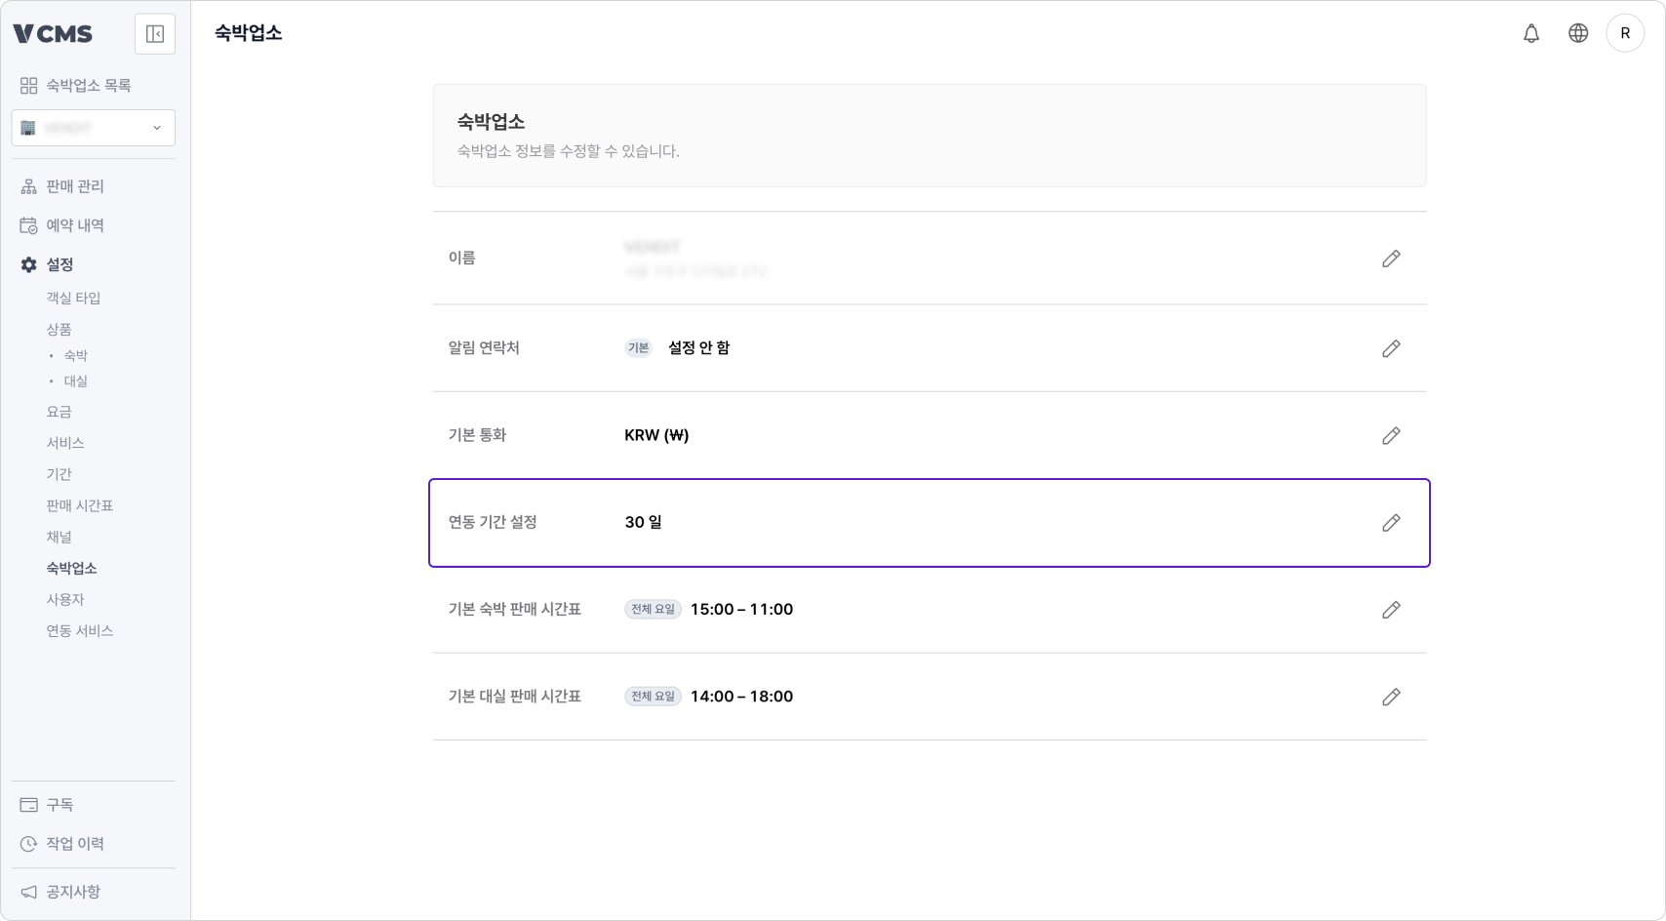Click the 구독 sidebar icon
1666x921 pixels.
27,804
